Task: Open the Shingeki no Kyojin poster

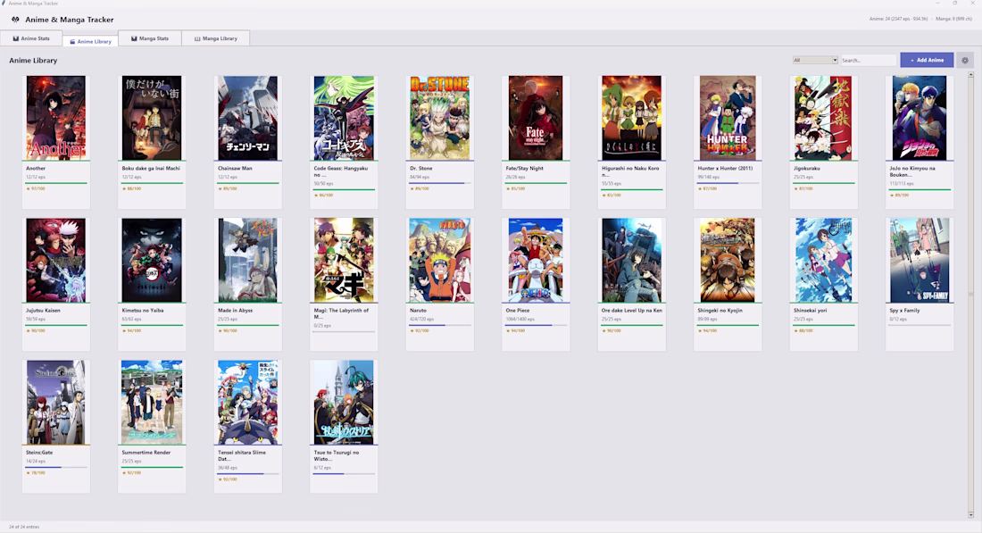Action: tap(727, 260)
